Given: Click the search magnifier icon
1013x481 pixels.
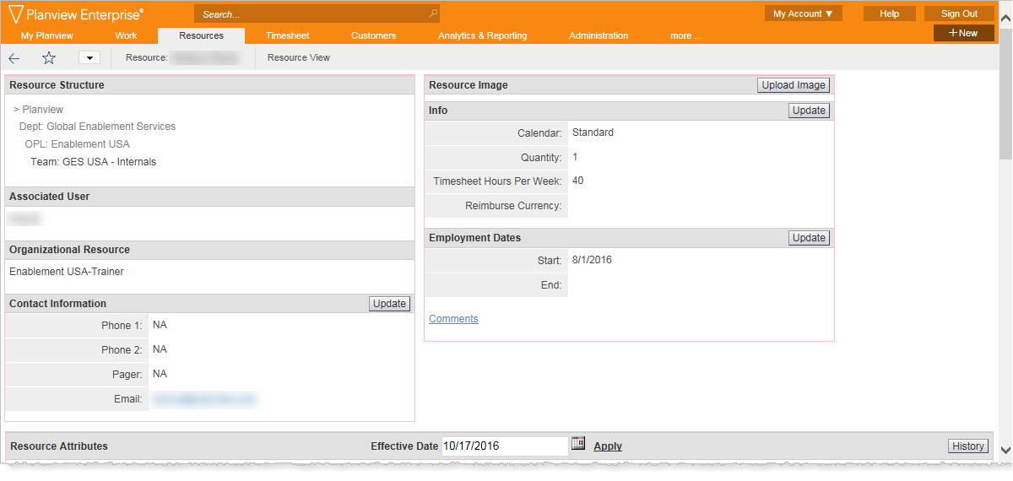Looking at the screenshot, I should click(x=433, y=14).
